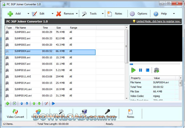Click the film reel play icon beside Stop
185x128 pixels.
click(157, 70)
